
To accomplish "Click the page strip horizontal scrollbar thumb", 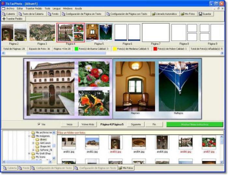I will (x=66, y=53).
